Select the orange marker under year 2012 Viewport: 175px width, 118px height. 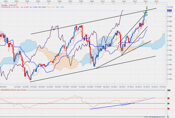[x=124, y=3]
